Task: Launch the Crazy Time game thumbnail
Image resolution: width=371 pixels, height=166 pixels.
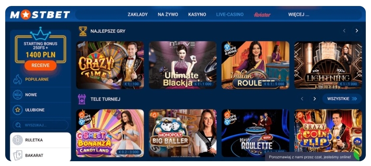Action: 110,65
